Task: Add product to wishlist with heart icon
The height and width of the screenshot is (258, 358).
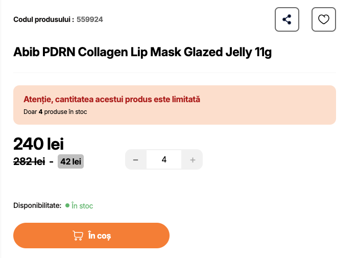Action: coord(324,20)
